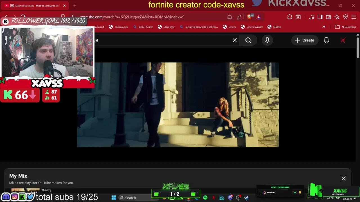The image size is (360, 202).
Task: Open Brave Rewards triangle icon
Action: tap(258, 17)
